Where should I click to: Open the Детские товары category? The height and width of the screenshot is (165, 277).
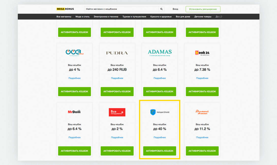tap(203, 16)
